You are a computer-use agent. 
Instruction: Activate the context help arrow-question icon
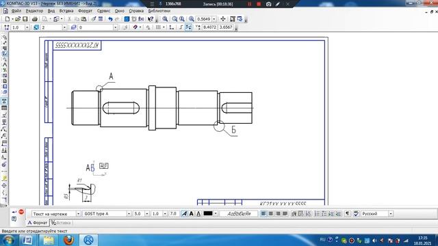click(151, 19)
